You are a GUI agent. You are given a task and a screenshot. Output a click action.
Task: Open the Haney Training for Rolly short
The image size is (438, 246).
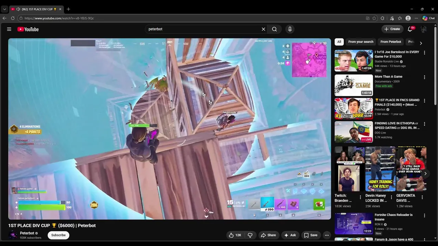point(381,169)
